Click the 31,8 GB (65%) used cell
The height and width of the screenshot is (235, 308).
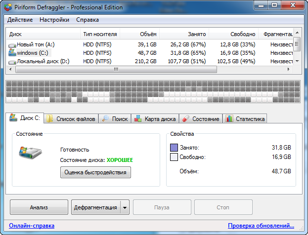coord(188,53)
